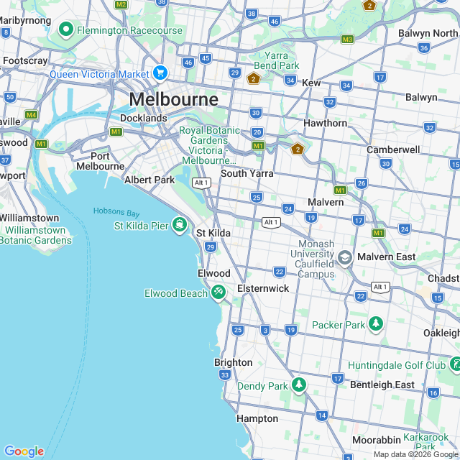The width and height of the screenshot is (460, 460).
Task: Click the Malvern label
Action: pos(326,202)
